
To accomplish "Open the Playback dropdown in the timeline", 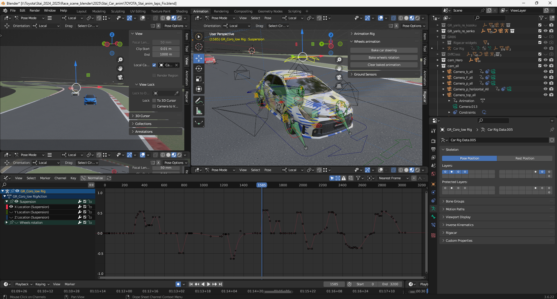I will pos(24,284).
